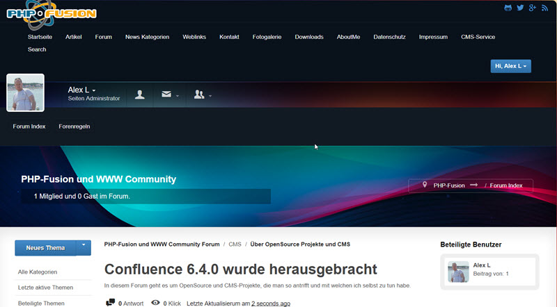Open the Forum menu item
Screen dimensions: 557x307
[103, 37]
